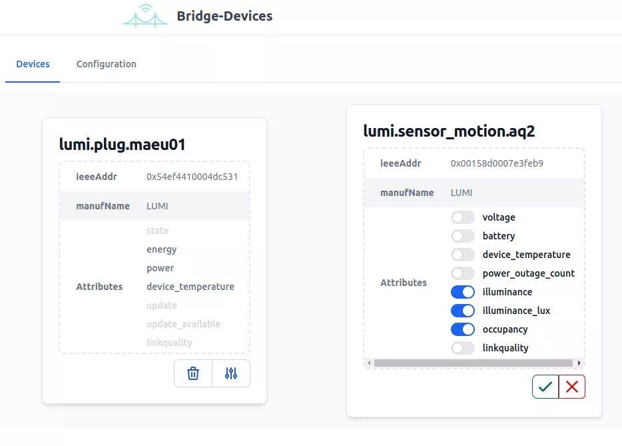
Task: Disable the illuminance attribute toggle
Action: (463, 291)
